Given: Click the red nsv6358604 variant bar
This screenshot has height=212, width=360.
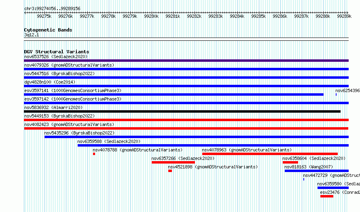Looking at the screenshot, I should tap(290, 162).
